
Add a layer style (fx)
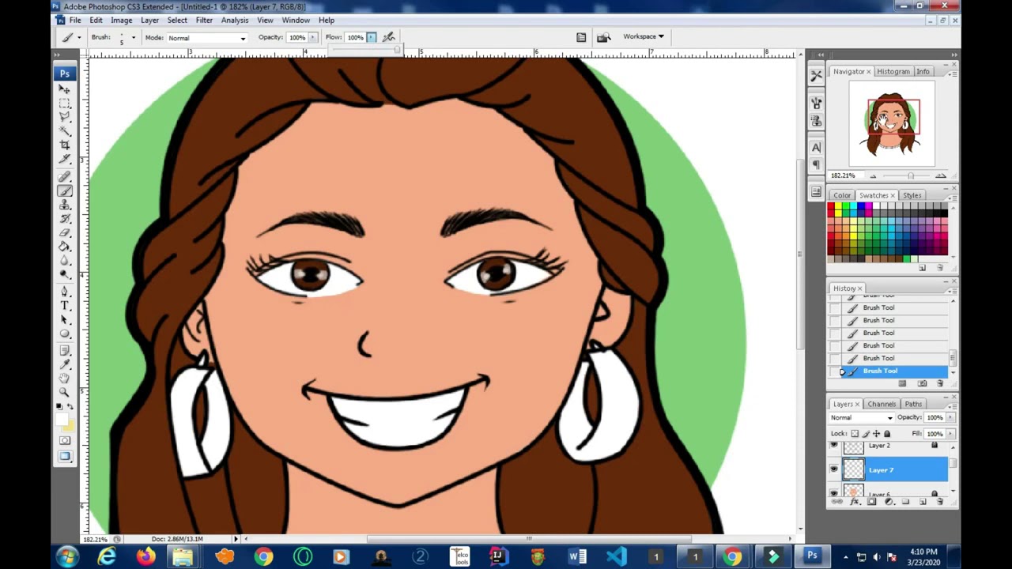(x=855, y=502)
